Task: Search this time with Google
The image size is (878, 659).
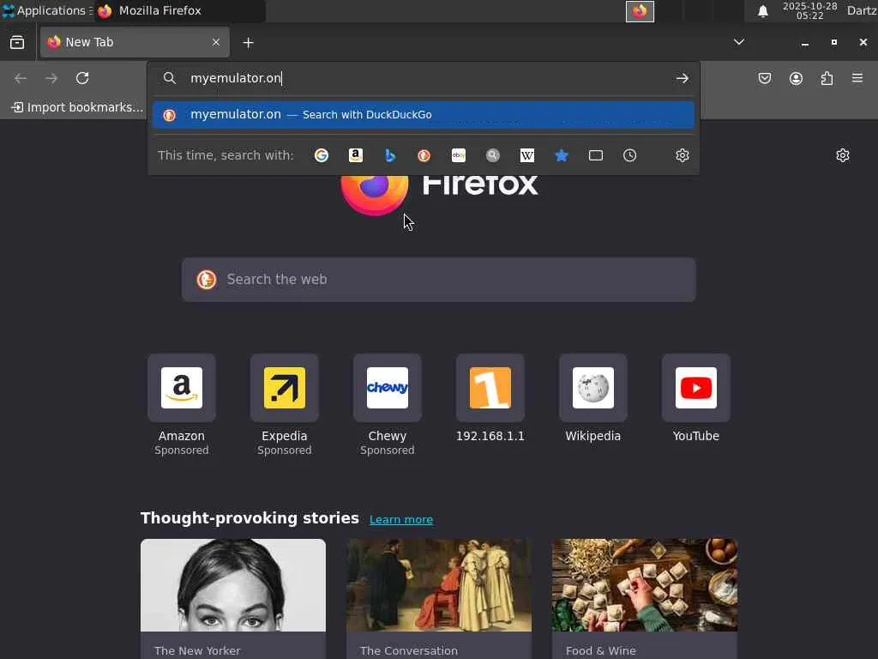Action: click(x=322, y=155)
